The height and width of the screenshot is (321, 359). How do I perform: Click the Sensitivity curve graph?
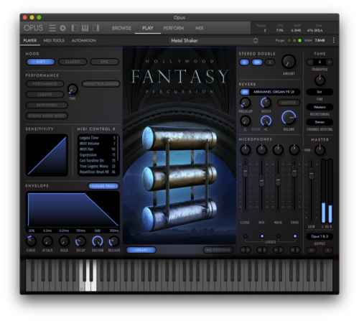click(47, 155)
